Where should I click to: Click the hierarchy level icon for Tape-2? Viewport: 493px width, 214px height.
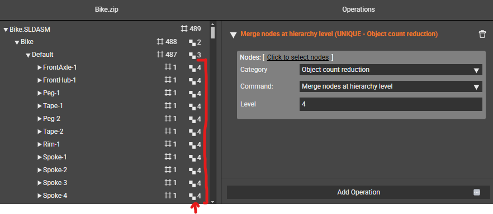coord(192,132)
